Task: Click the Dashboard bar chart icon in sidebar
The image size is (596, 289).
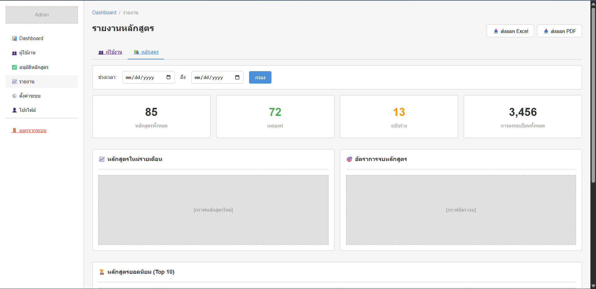Action: click(14, 38)
